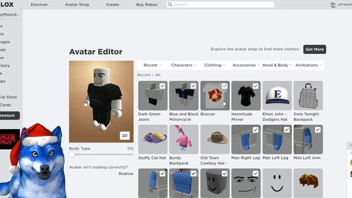Screen dimensions: 352x198
Task: Click the Get More button
Action: click(x=315, y=49)
